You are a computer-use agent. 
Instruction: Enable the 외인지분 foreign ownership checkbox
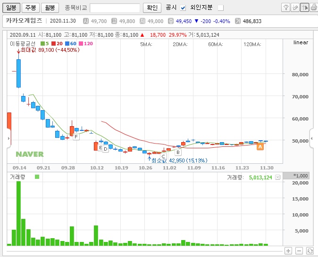click(x=221, y=8)
